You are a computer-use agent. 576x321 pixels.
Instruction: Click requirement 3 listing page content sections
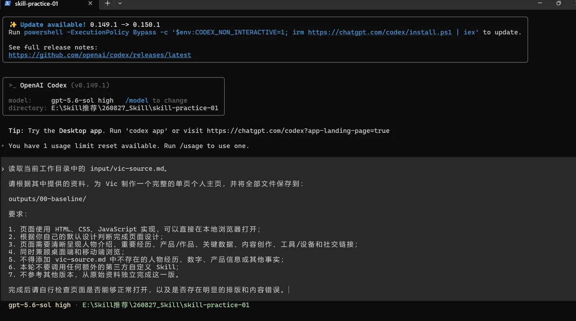coord(183,244)
